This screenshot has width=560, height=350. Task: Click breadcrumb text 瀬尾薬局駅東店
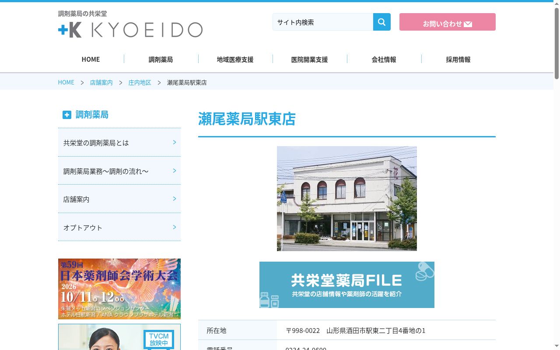pyautogui.click(x=187, y=82)
